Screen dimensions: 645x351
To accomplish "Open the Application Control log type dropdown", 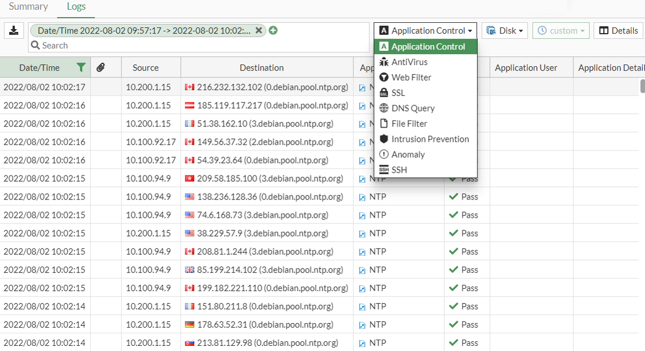I will pos(425,30).
